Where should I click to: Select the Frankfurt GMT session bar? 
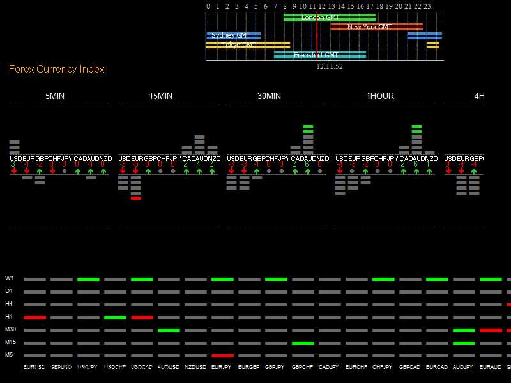[x=320, y=56]
